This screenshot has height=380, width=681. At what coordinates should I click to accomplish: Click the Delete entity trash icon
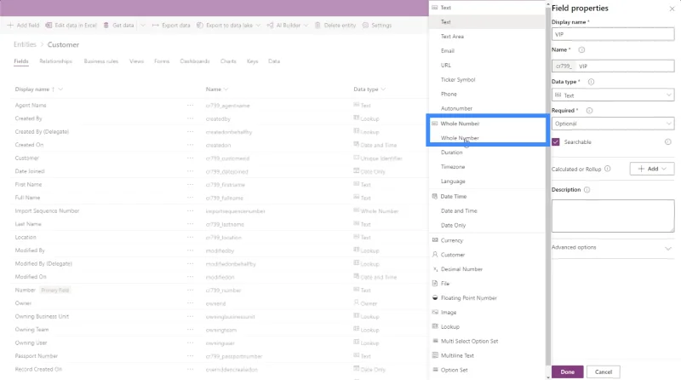(318, 26)
